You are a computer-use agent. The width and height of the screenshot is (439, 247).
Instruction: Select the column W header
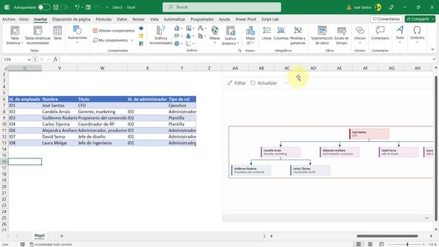click(102, 68)
